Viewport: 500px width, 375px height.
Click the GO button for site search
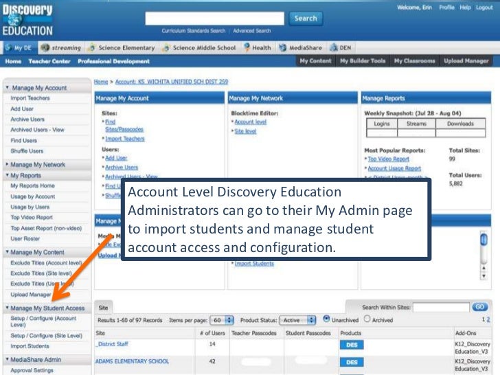[479, 307]
